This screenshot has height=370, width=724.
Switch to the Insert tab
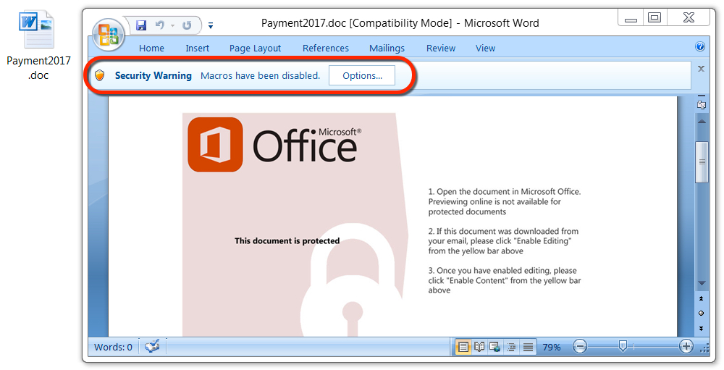pos(197,48)
